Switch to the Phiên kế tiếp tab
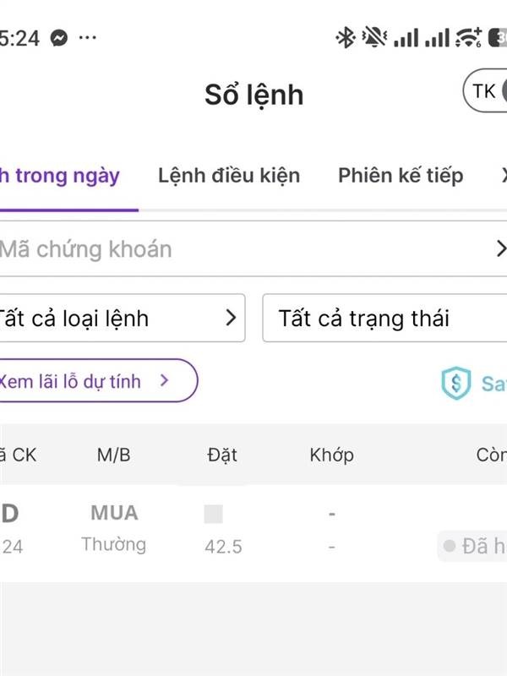 (401, 176)
